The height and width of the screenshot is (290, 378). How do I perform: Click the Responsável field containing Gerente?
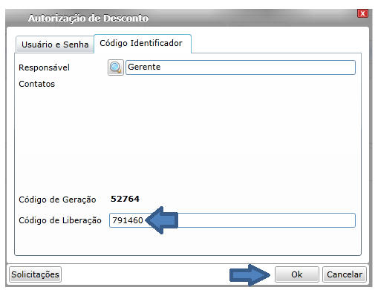pyautogui.click(x=241, y=67)
